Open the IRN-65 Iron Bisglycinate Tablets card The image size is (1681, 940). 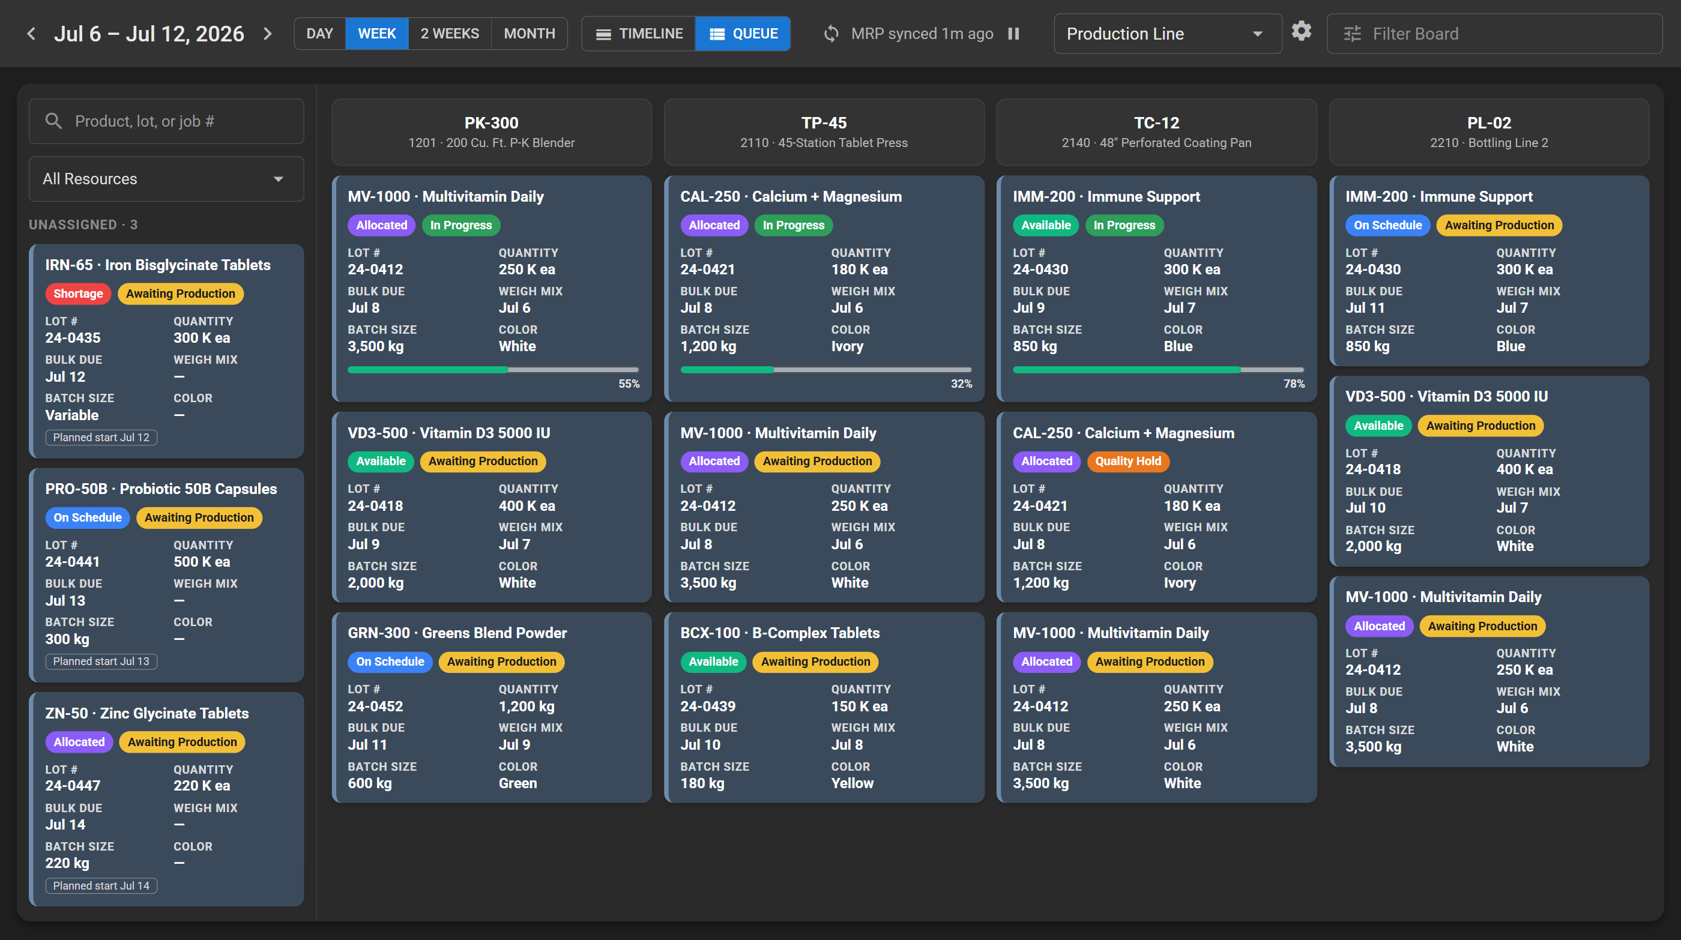(x=166, y=351)
